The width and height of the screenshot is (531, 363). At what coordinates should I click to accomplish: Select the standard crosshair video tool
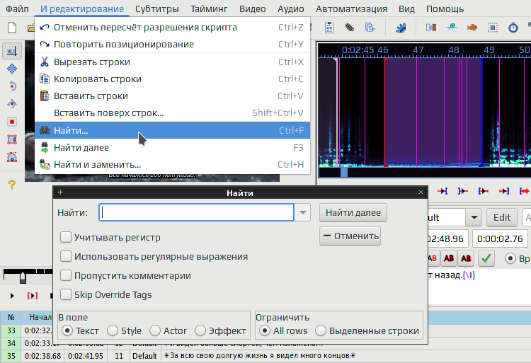tap(12, 51)
